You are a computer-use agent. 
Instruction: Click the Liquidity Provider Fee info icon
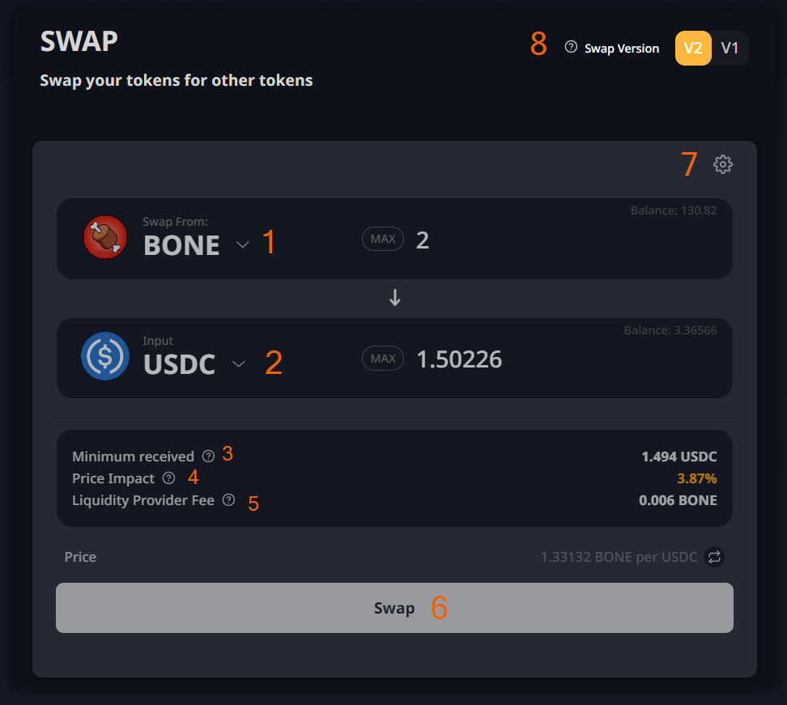point(228,500)
